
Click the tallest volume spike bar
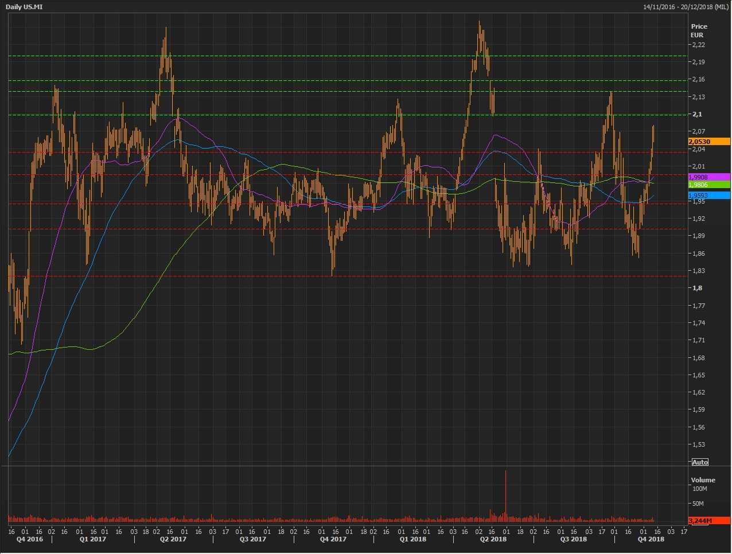(505, 493)
